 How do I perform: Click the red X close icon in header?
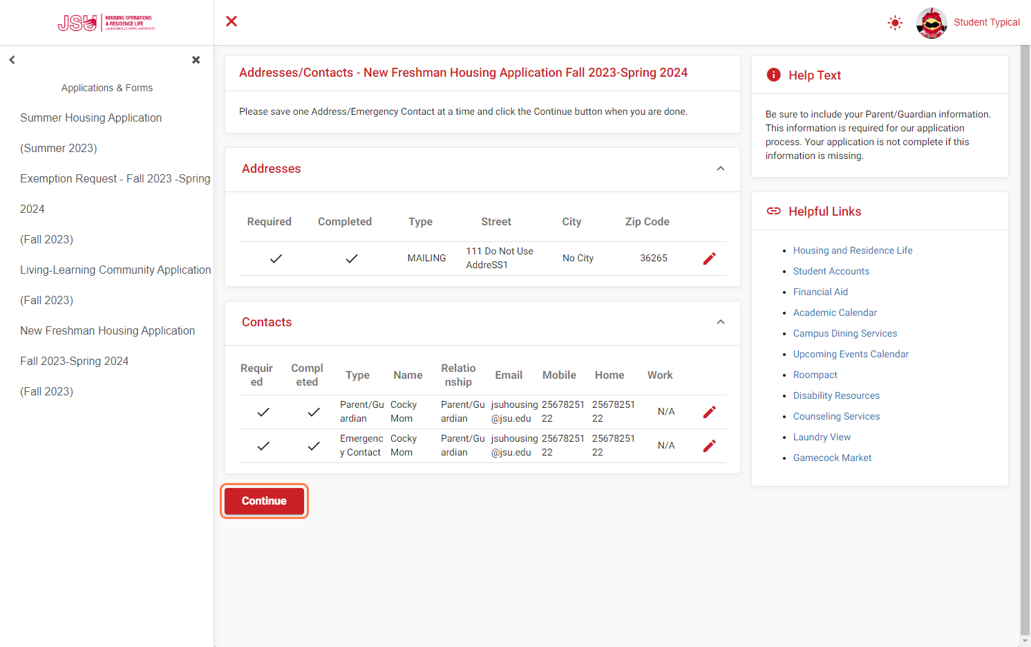[x=231, y=21]
